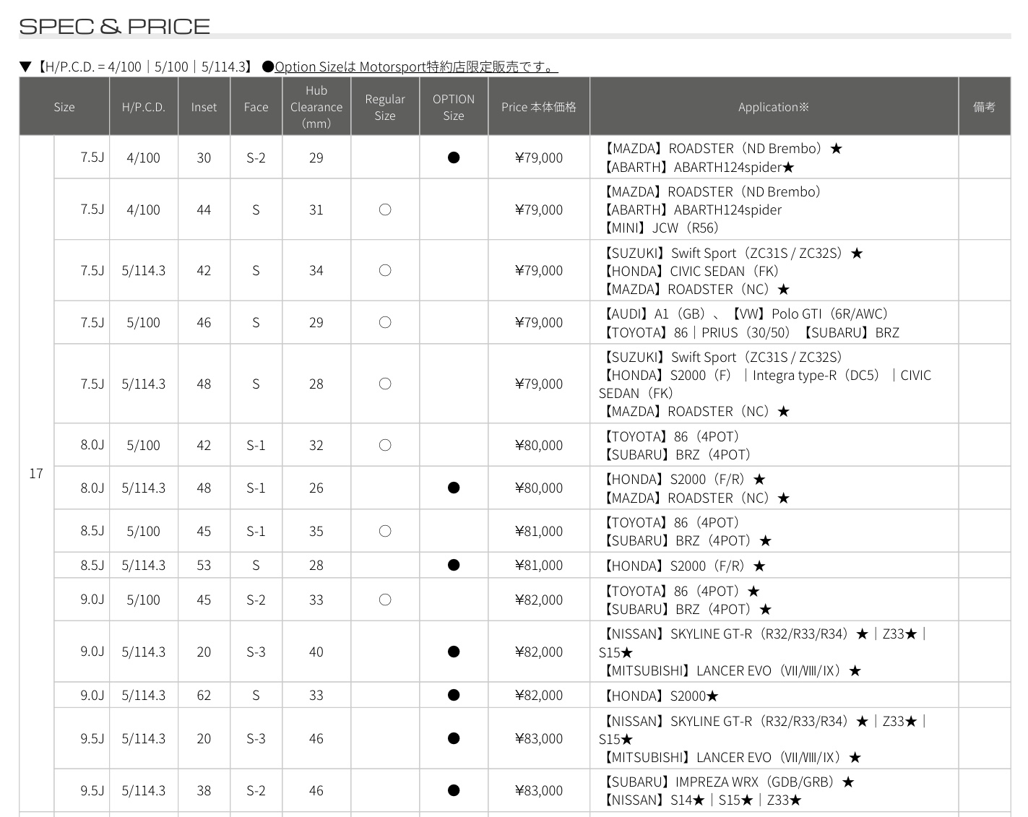Screen dimensions: 1028x817
Task: Click the 5/100 H/P.C.D. cell in the 8.5J row
Action: 144,531
